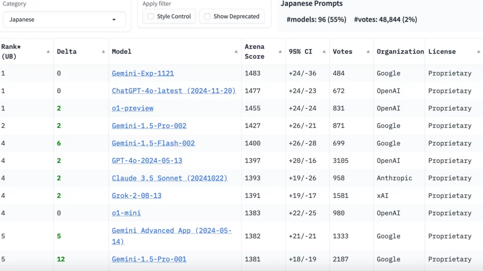Enable the Style Control checkbox
Viewport: 483px width, 271px height.
pyautogui.click(x=151, y=16)
